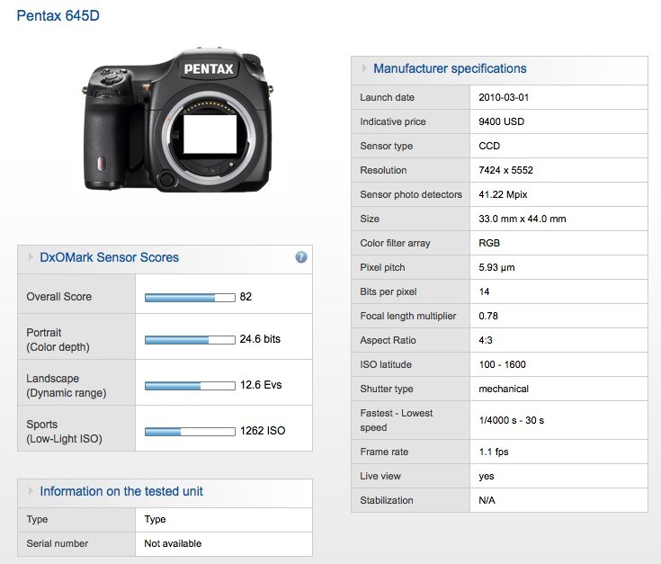Select the Stabilization value N/A
This screenshot has width=661, height=564.
point(487,500)
